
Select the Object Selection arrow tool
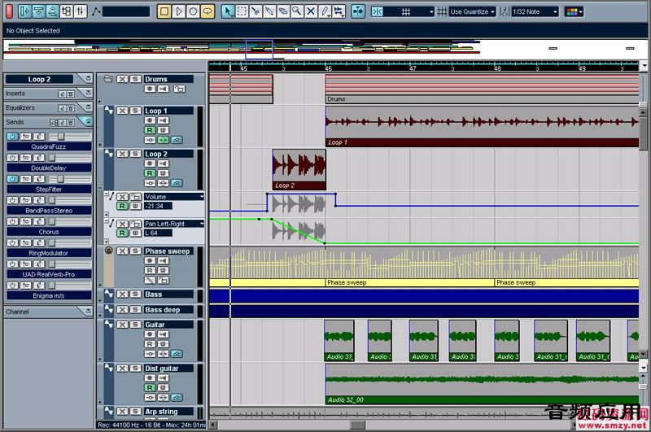tap(228, 11)
